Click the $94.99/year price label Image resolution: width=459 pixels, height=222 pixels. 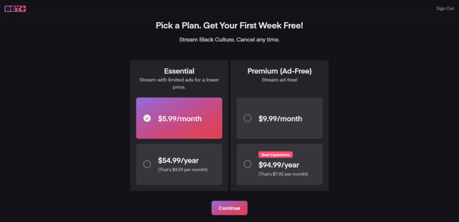[x=278, y=165]
